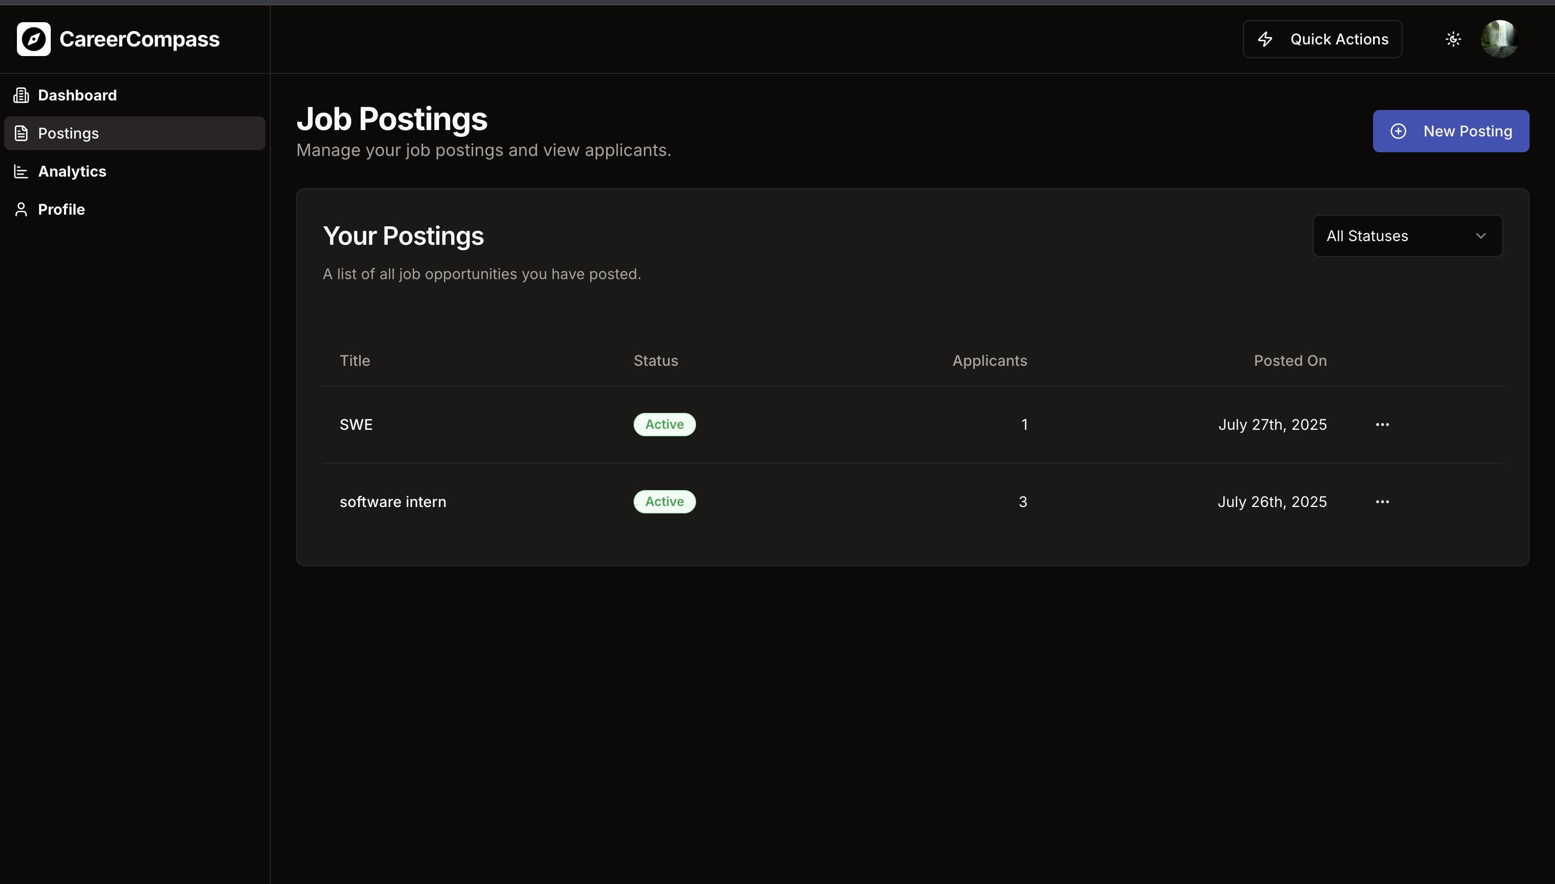Click the Active badge on software intern row

point(664,502)
